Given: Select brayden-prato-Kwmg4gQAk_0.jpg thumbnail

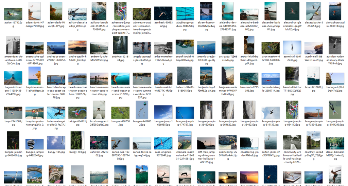Looking at the screenshot, I should [35, 113].
